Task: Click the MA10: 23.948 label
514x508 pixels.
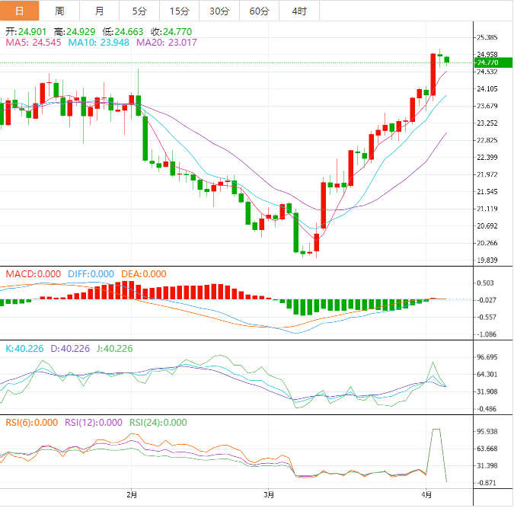Action: pos(99,43)
